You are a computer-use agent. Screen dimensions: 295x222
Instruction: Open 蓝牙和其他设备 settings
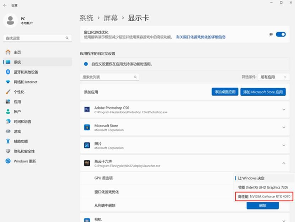click(37, 72)
